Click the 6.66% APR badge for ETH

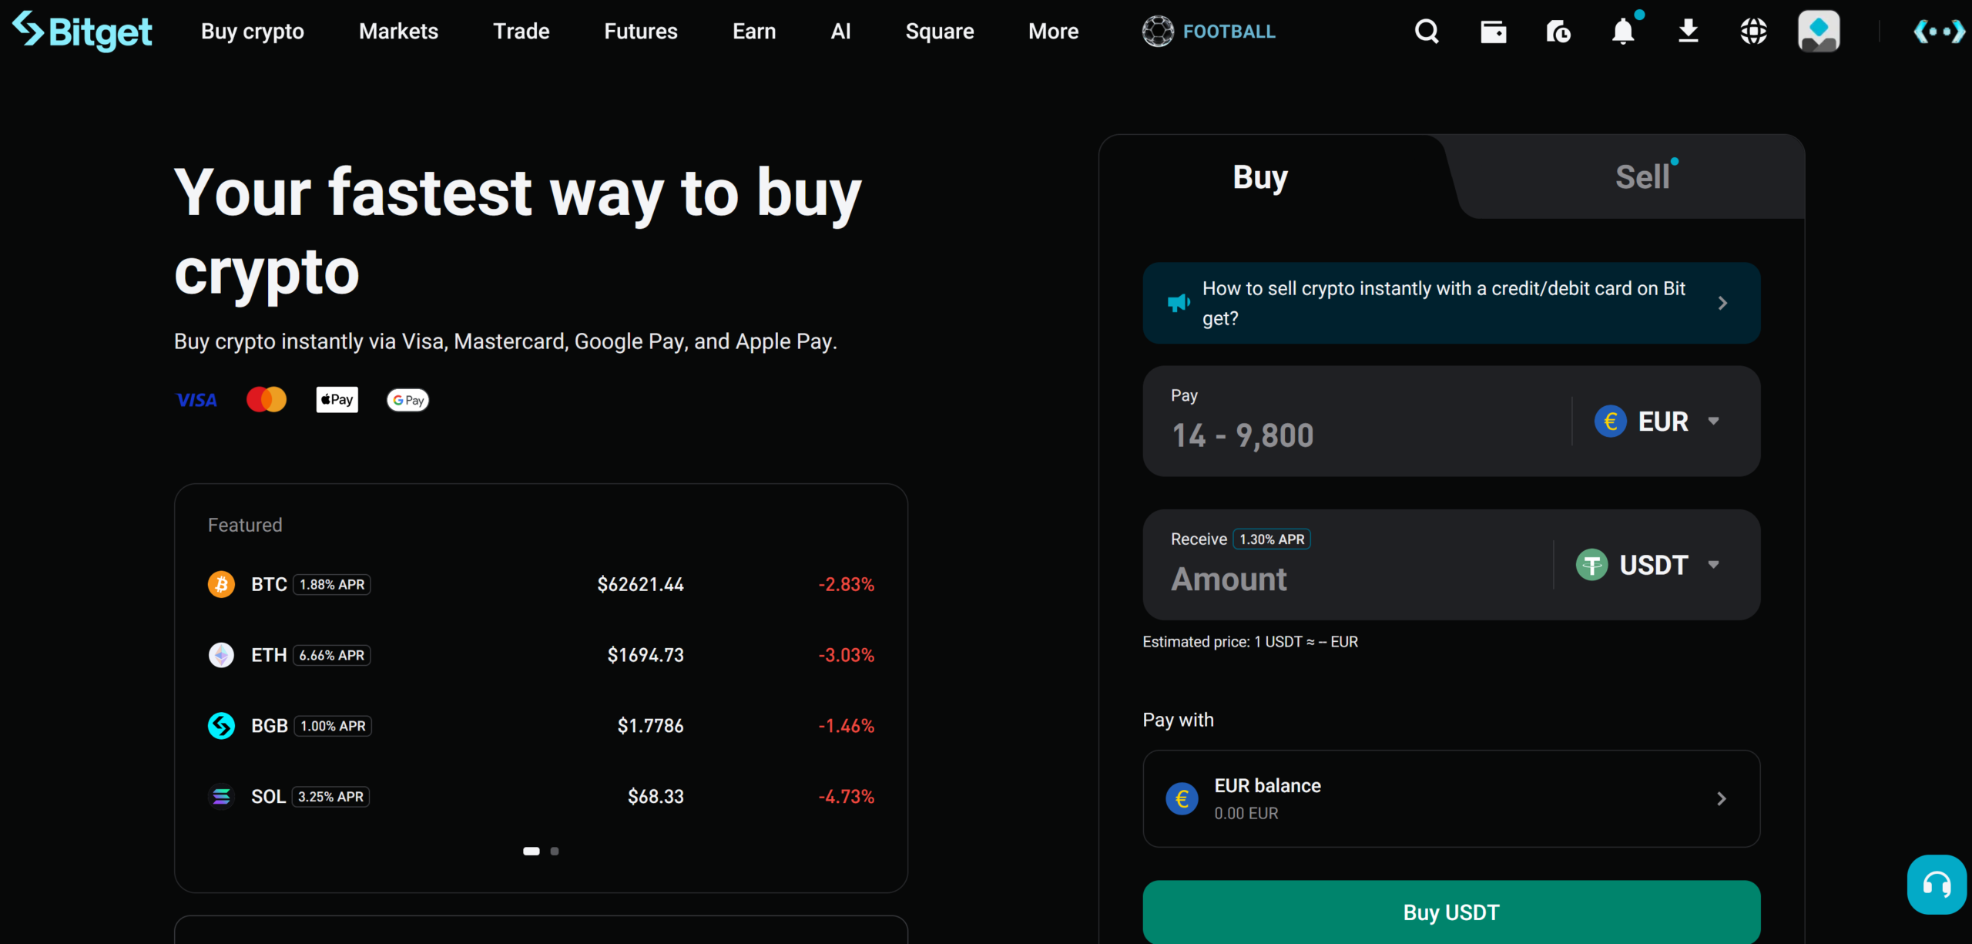[332, 656]
